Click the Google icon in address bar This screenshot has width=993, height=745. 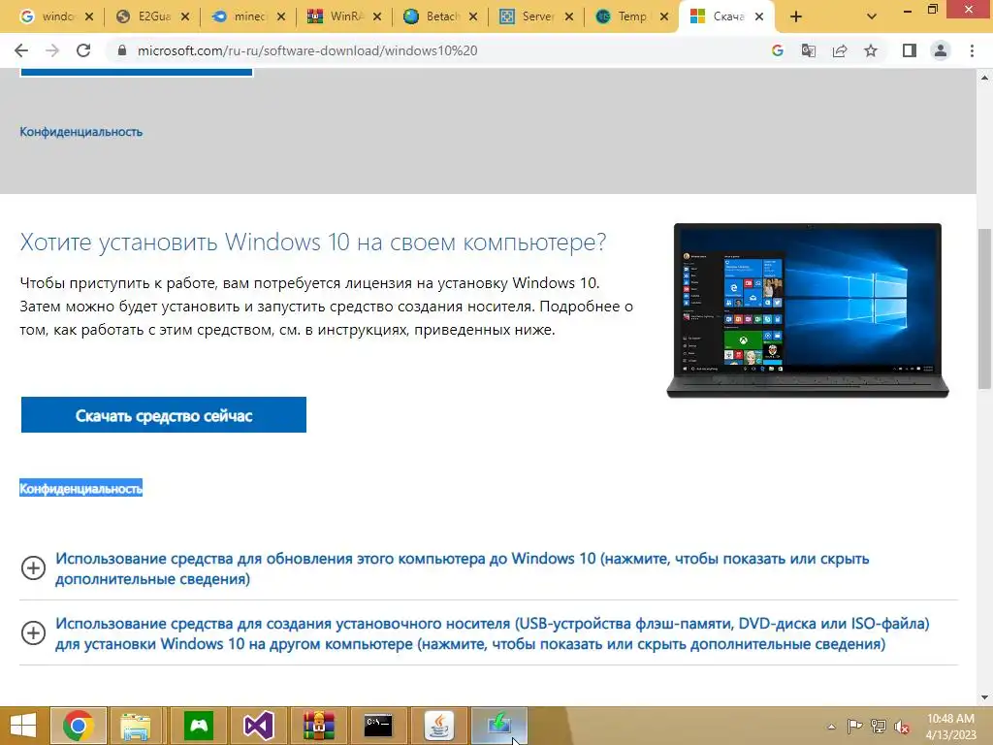coord(778,50)
